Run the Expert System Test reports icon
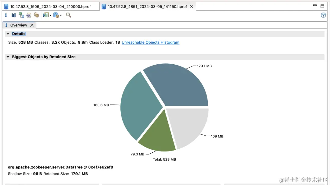This screenshot has width=330, height=185. pyautogui.click(x=46, y=15)
